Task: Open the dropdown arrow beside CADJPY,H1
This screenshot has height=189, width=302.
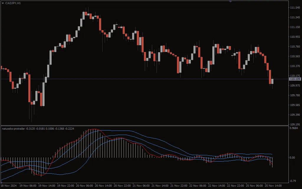Action: (x=3, y=3)
